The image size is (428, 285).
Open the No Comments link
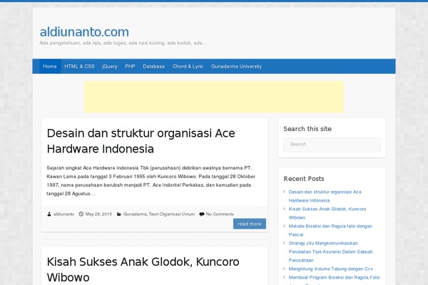pyautogui.click(x=220, y=214)
